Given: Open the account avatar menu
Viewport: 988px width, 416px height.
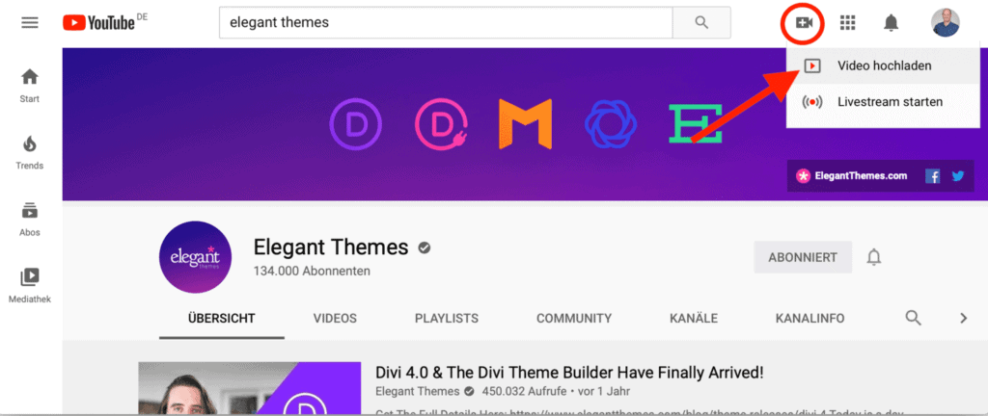Looking at the screenshot, I should 946,22.
